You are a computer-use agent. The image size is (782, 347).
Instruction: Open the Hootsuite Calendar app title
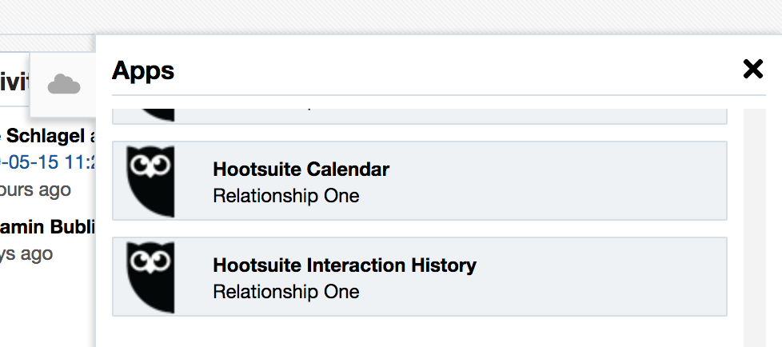[301, 170]
